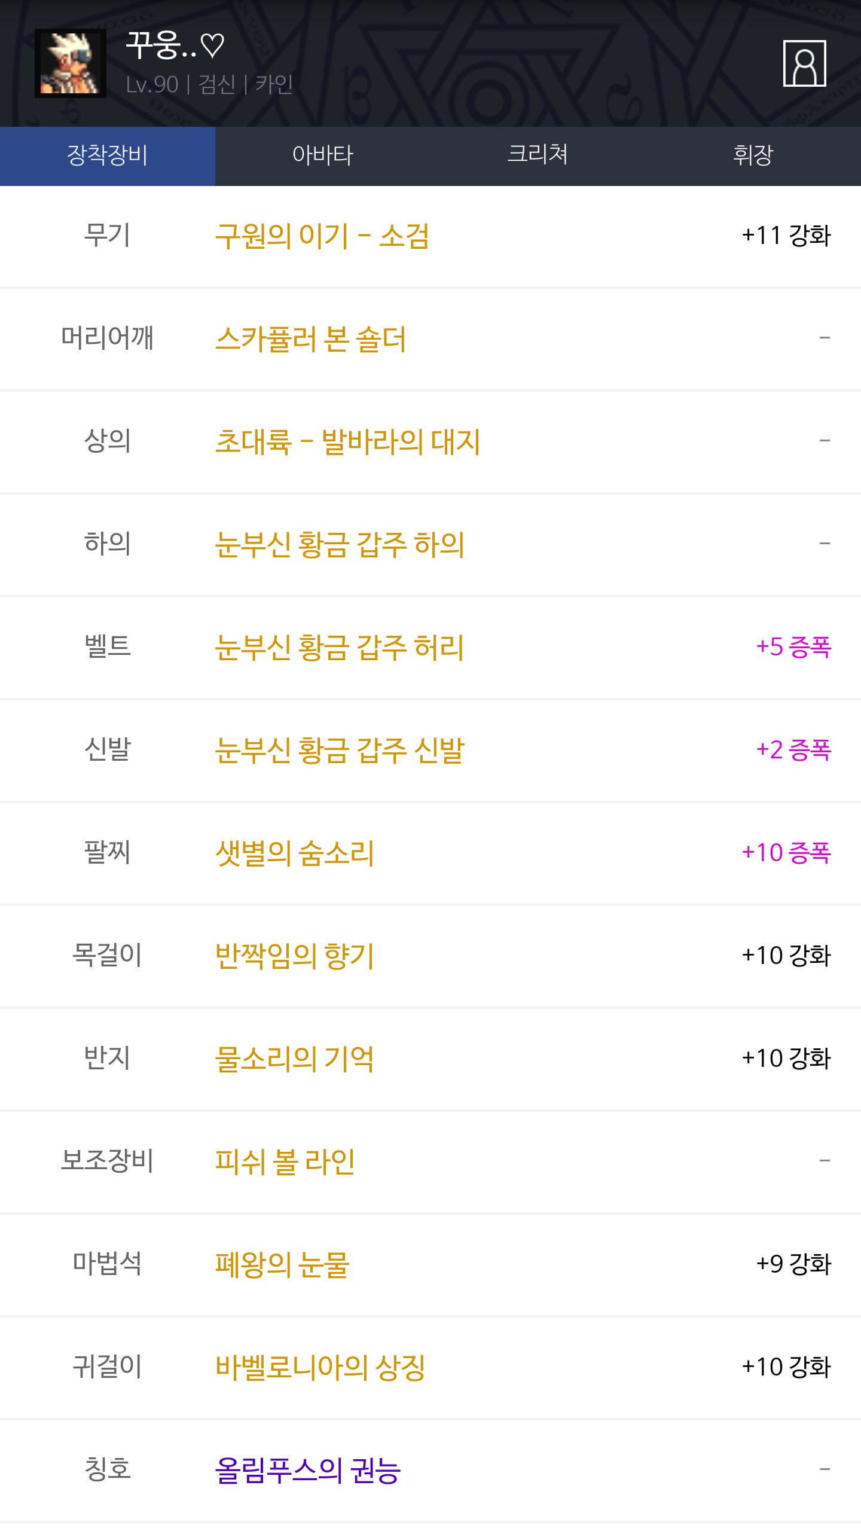
Task: Click the profile icon in header
Action: click(804, 63)
